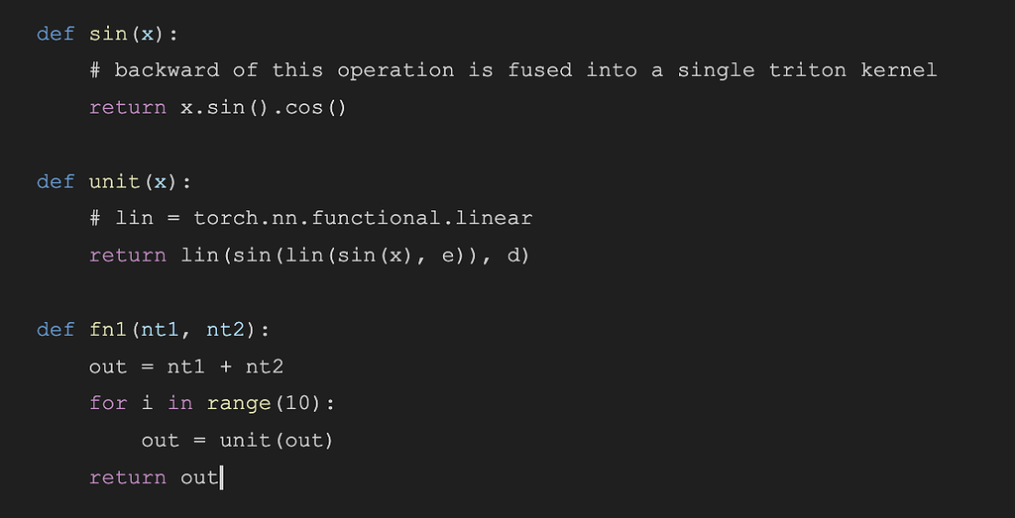The image size is (1015, 518).
Task: Click the def keyword before fn1
Action: point(56,330)
